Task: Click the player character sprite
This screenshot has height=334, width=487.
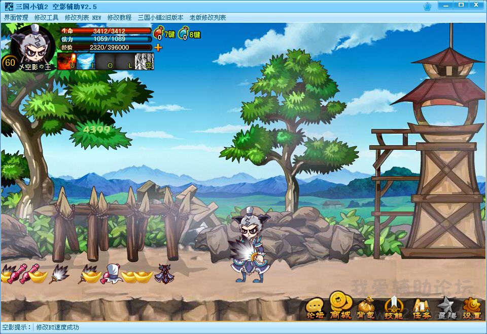Action: pyautogui.click(x=250, y=245)
